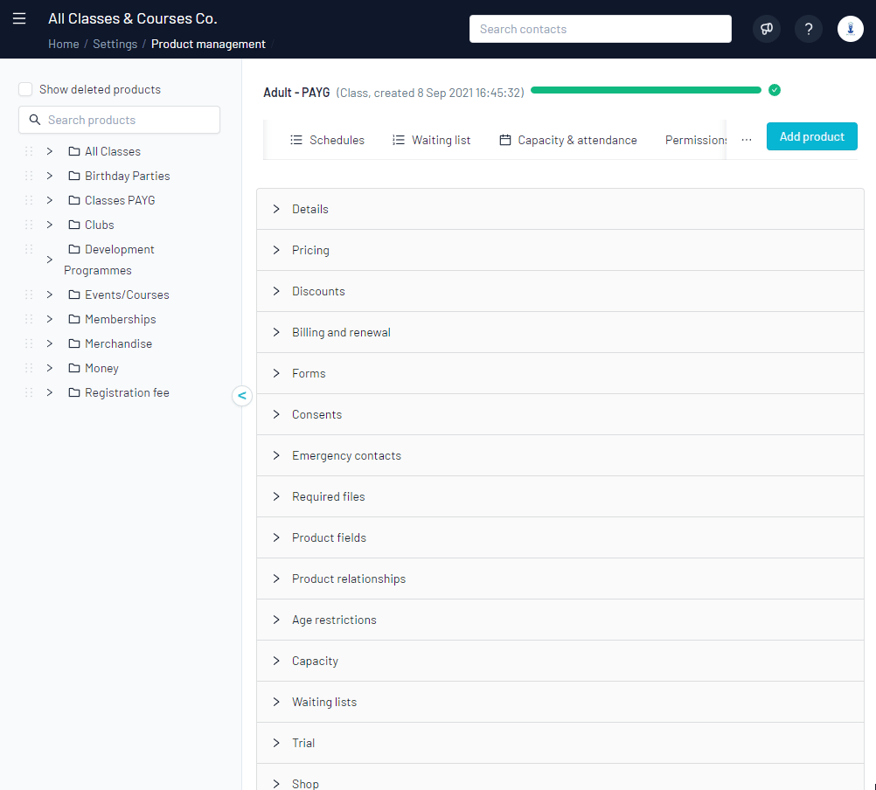Switch to the Waiting list tab
The image size is (876, 790).
pos(431,139)
